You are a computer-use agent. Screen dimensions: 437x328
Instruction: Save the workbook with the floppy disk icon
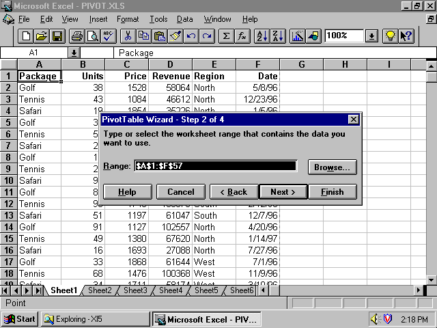coord(57,36)
